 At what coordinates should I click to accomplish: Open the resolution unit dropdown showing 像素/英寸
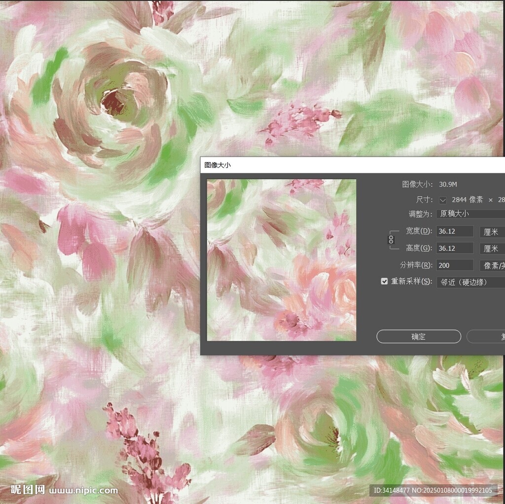point(492,265)
